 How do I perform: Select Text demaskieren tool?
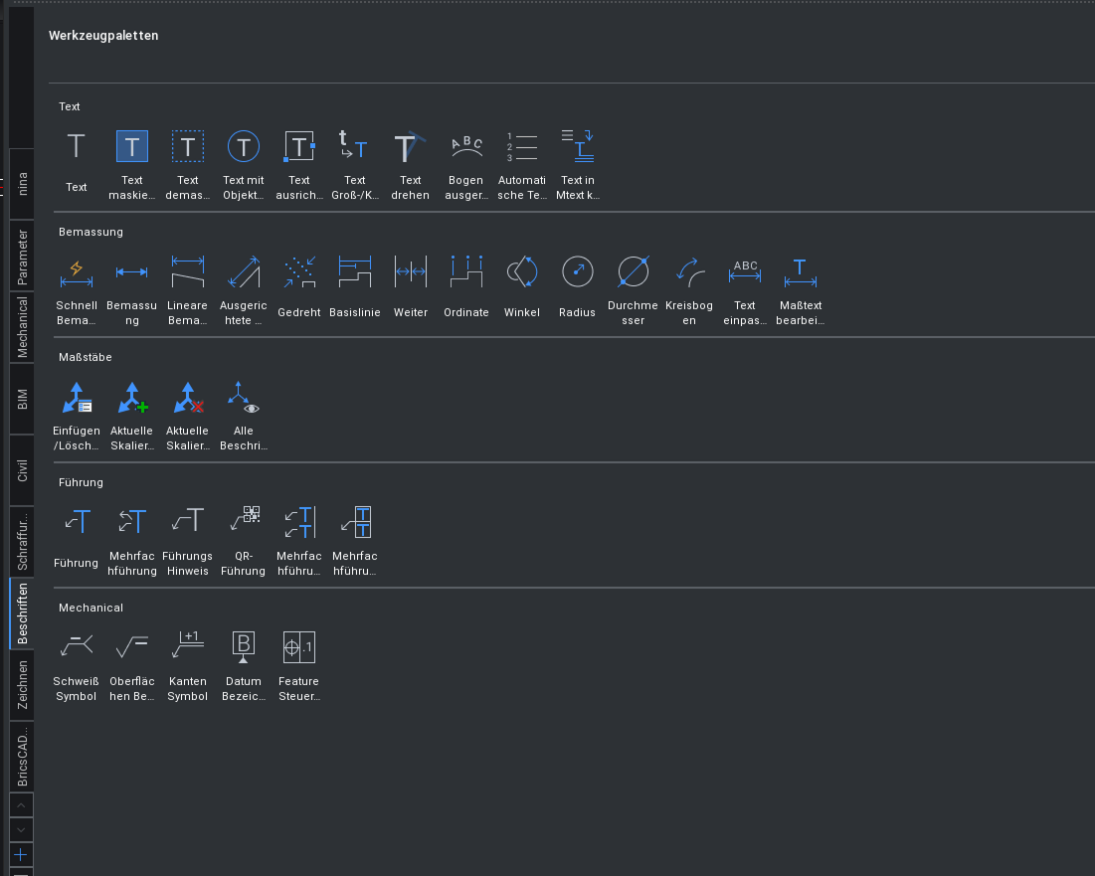188,163
